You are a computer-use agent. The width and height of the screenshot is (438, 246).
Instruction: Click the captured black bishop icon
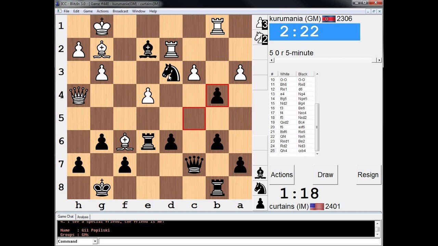coord(260,173)
